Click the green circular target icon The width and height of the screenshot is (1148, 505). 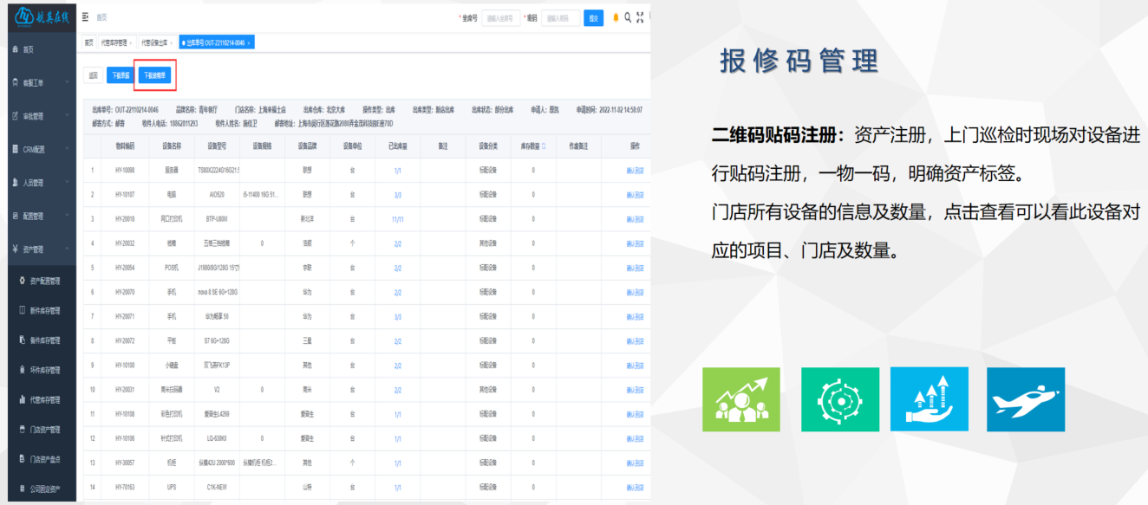point(839,399)
